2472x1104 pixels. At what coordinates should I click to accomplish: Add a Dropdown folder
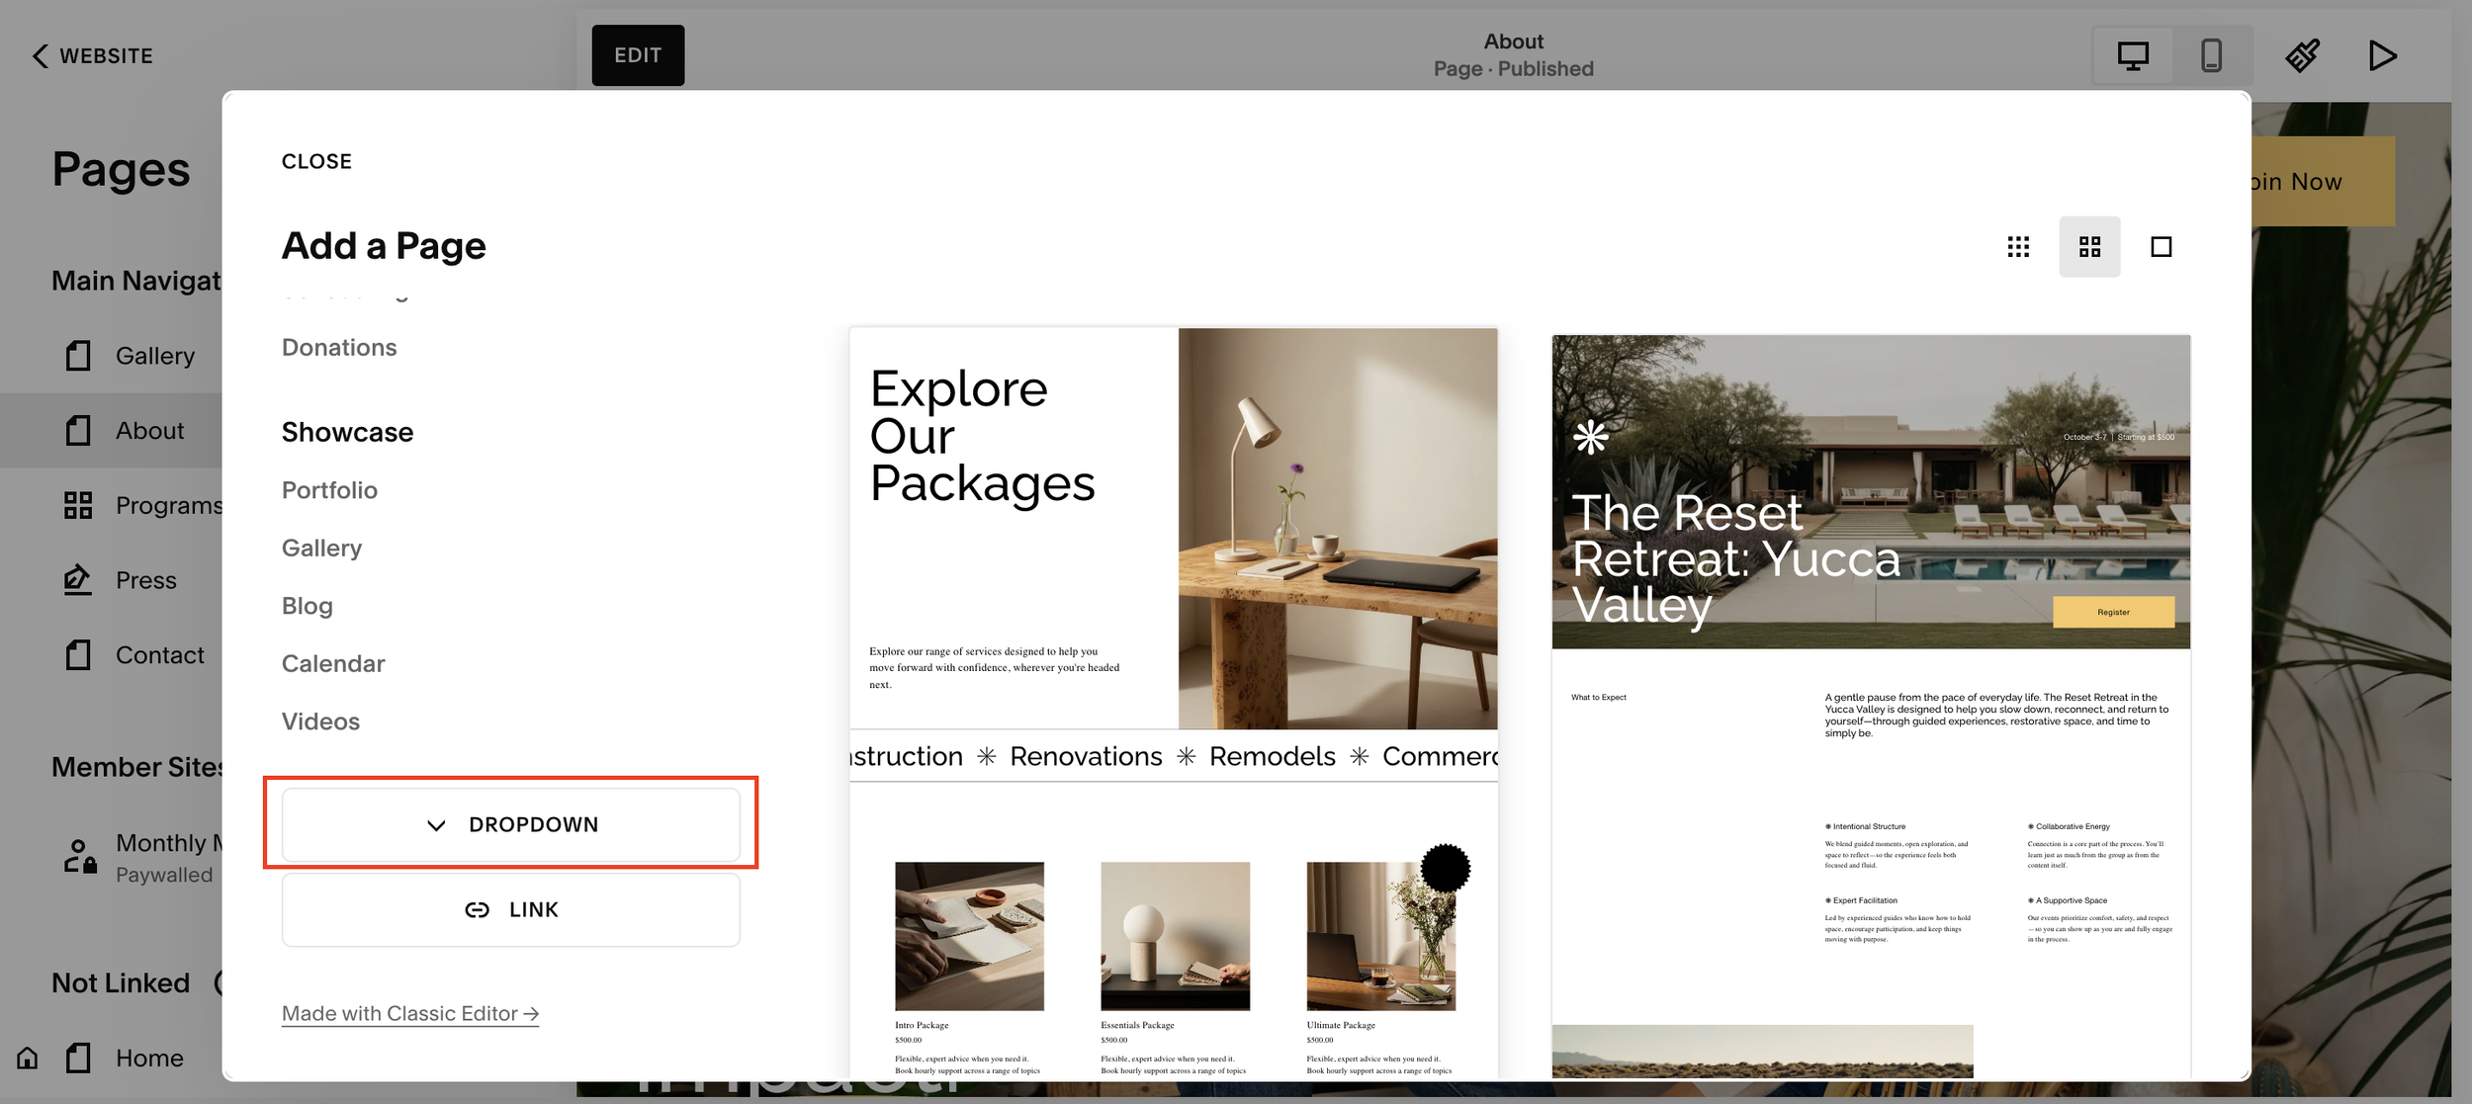[511, 825]
